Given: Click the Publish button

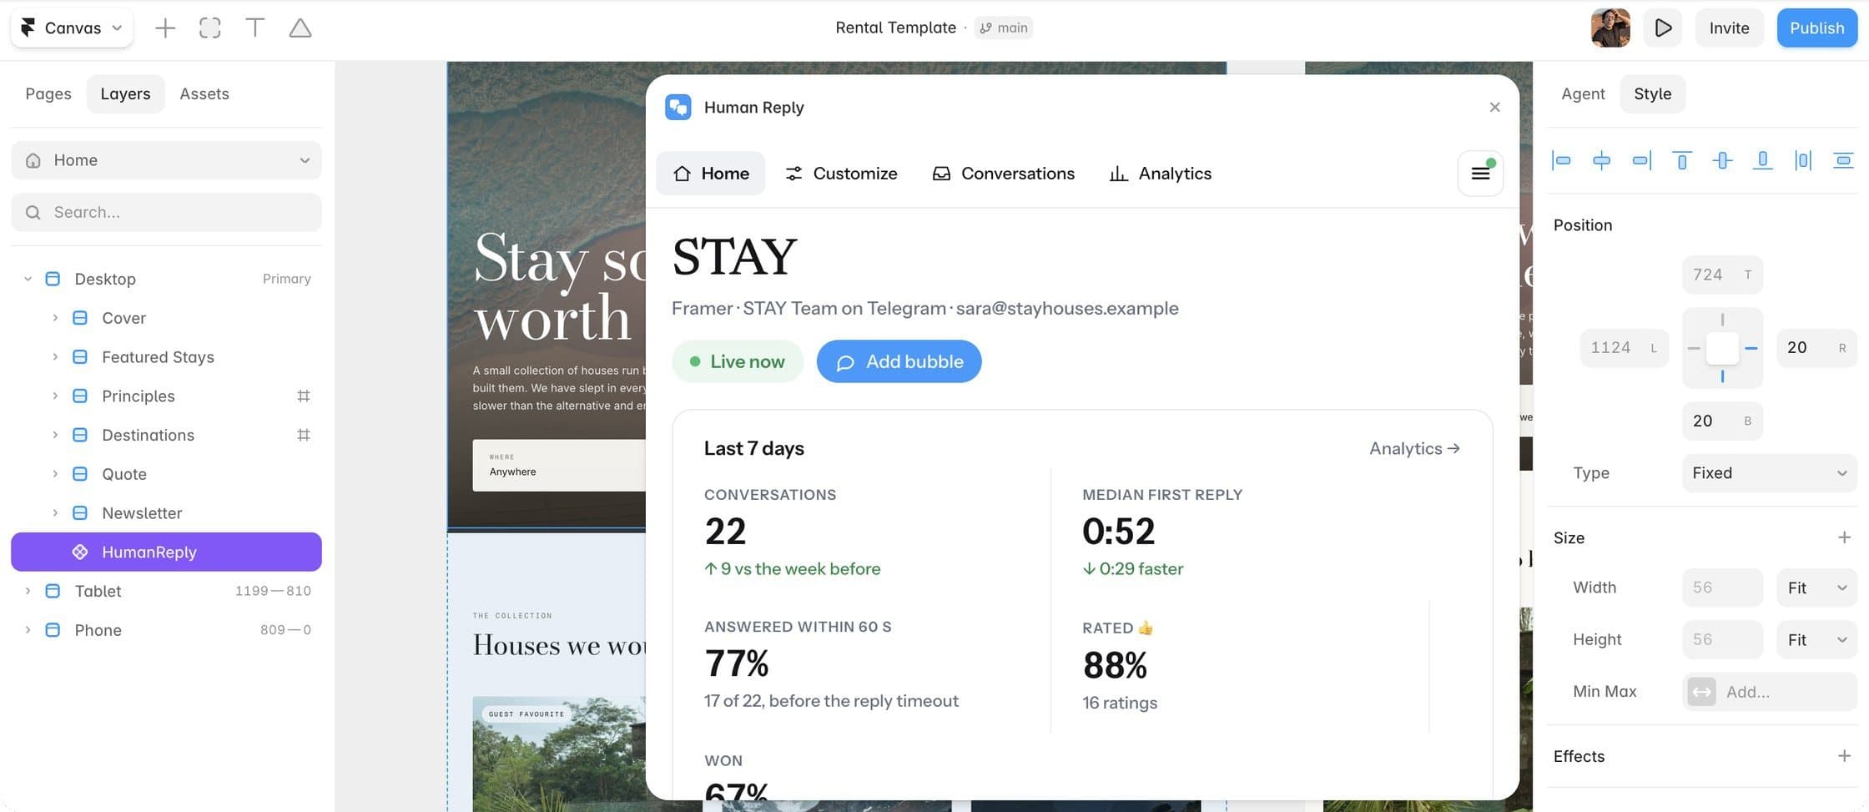Looking at the screenshot, I should pos(1816,28).
